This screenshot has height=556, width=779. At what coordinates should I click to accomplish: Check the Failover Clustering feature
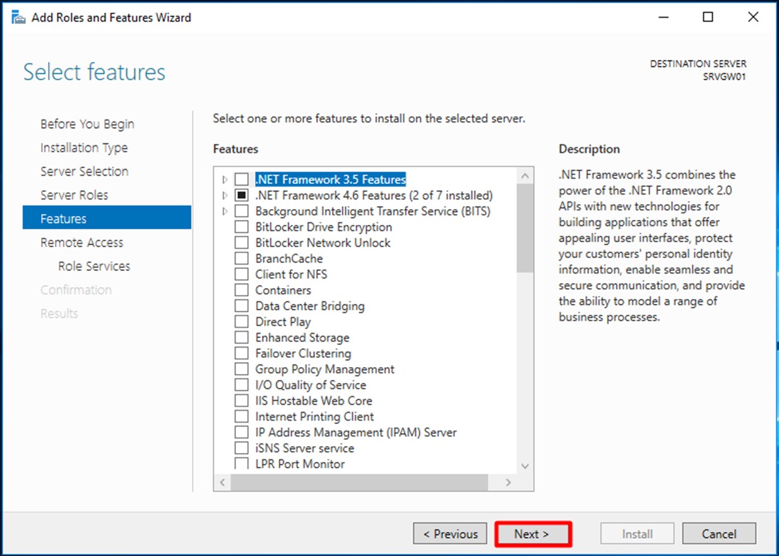click(241, 353)
